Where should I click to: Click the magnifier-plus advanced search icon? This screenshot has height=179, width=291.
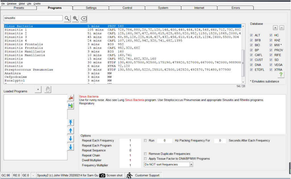75,18
